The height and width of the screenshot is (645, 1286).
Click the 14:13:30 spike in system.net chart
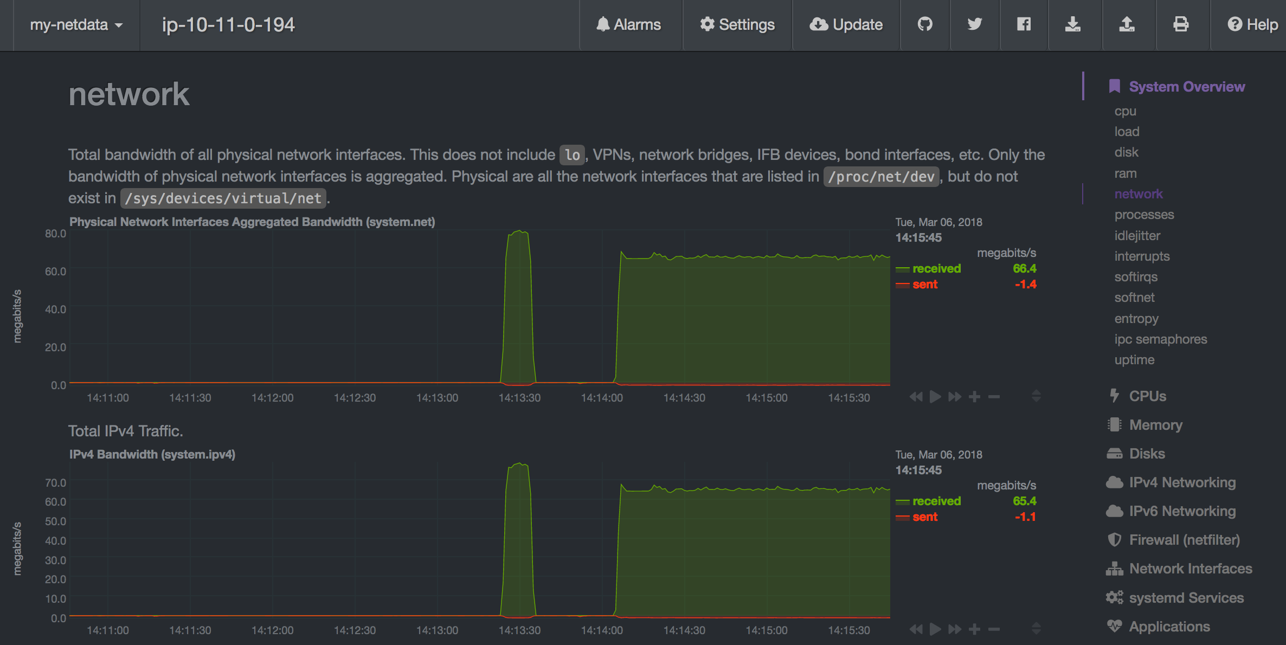[x=519, y=307]
